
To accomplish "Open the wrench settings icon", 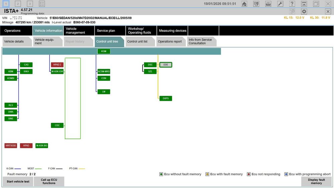I will pos(280,4).
